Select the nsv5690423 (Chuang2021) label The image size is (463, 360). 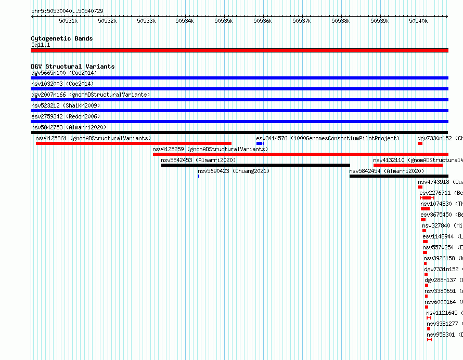[x=234, y=171]
